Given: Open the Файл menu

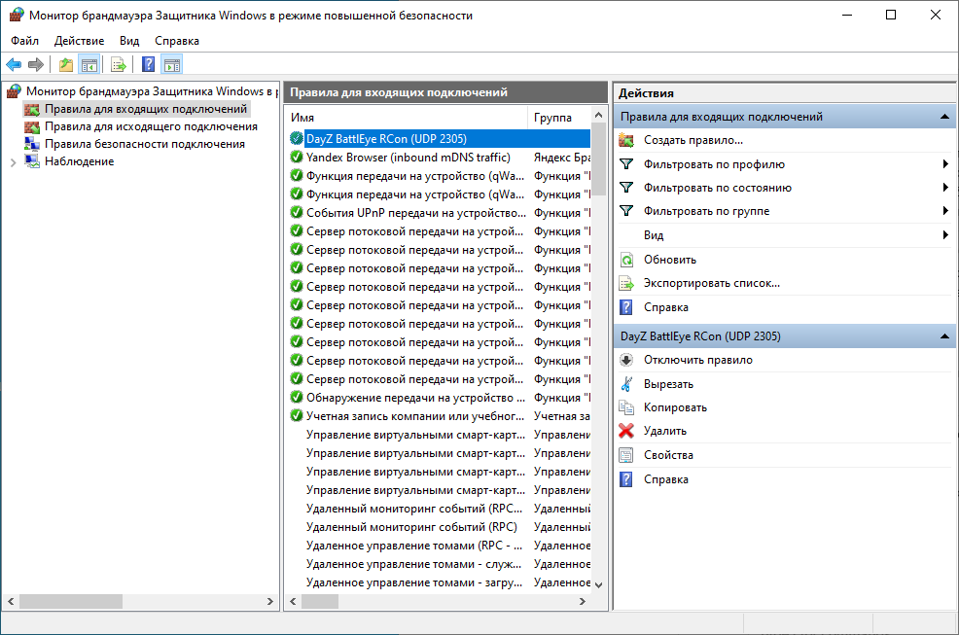Looking at the screenshot, I should coord(24,41).
